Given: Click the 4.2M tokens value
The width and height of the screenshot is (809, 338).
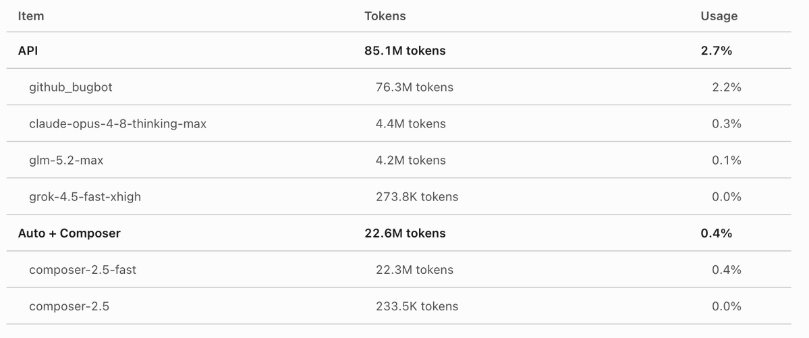Looking at the screenshot, I should pyautogui.click(x=411, y=161).
